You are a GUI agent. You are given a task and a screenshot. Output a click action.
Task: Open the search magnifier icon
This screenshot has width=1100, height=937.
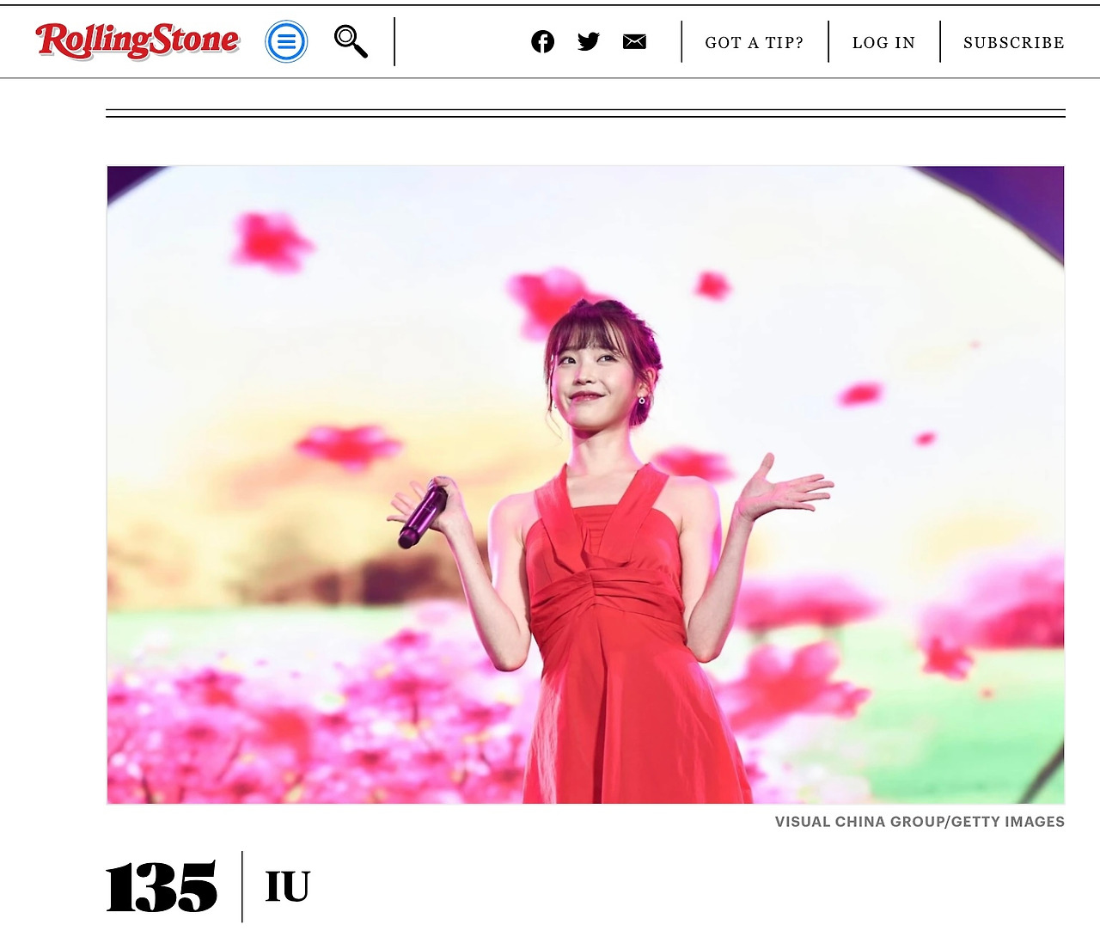[x=351, y=41]
